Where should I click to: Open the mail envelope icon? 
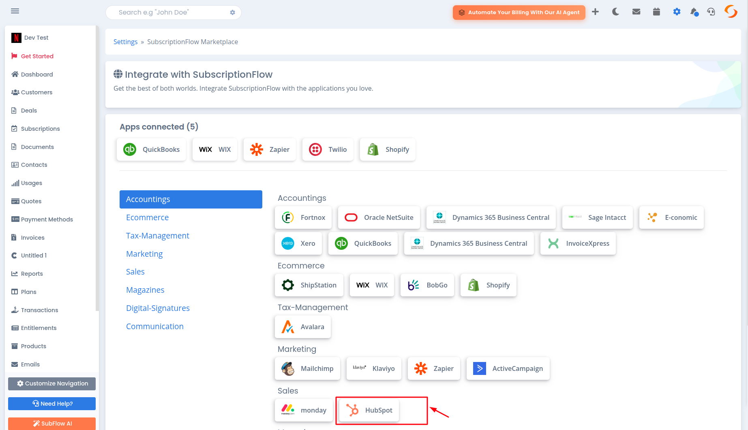point(636,12)
